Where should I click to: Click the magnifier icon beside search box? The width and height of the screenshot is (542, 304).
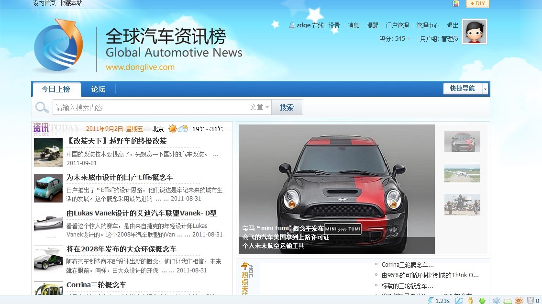42,108
